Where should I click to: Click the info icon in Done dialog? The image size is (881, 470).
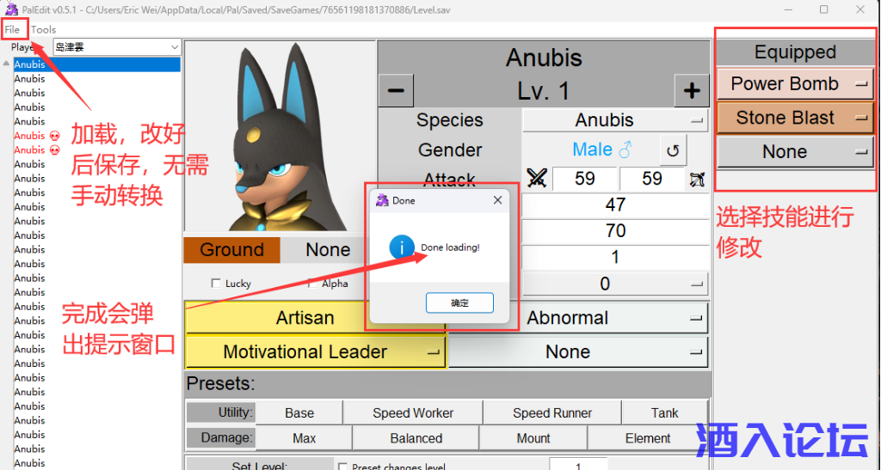tap(402, 247)
